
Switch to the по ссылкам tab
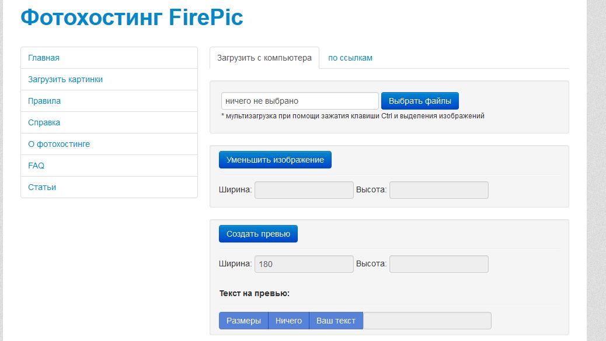(x=350, y=58)
